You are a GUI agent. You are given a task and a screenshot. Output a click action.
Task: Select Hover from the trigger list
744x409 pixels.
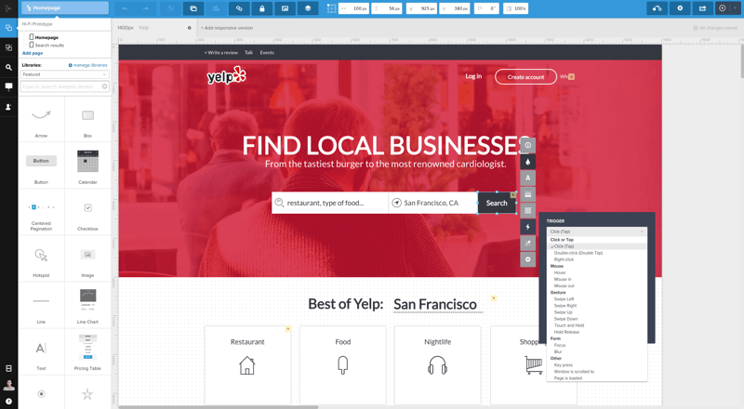coord(560,272)
